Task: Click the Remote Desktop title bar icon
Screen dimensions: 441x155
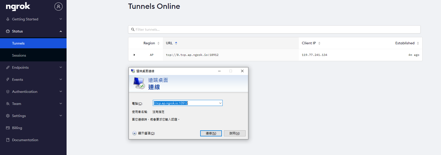Action: (133, 71)
